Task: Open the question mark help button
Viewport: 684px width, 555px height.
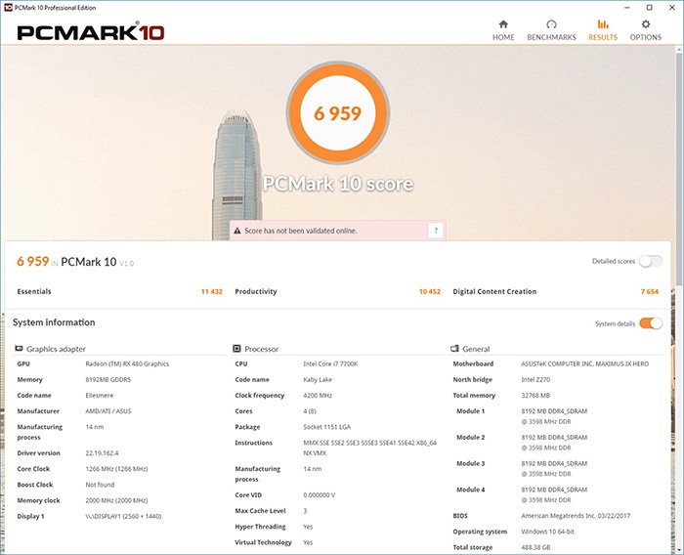Action: pyautogui.click(x=436, y=231)
